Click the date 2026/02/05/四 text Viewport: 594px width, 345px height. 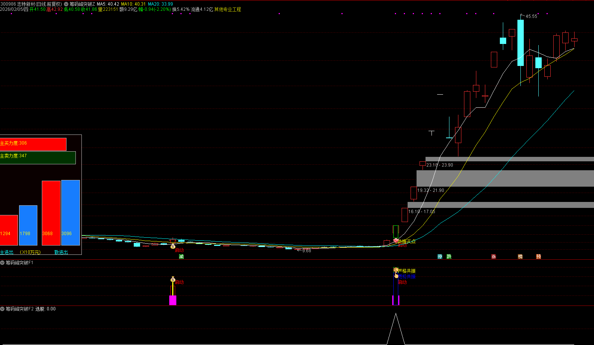click(14, 9)
